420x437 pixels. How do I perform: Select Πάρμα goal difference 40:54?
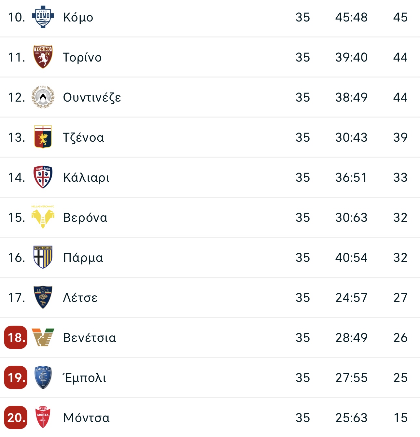pyautogui.click(x=351, y=258)
